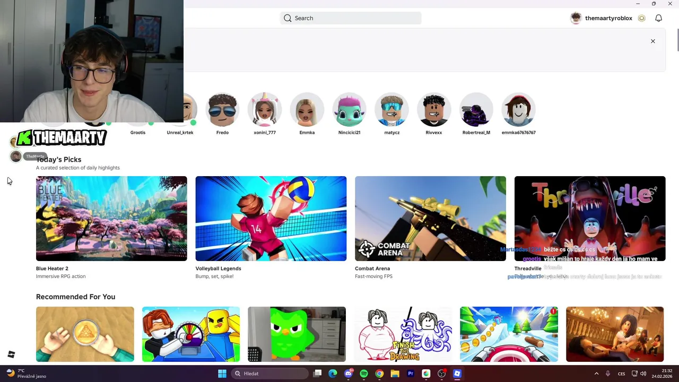
Task: Open friend Nincicici21 avatar
Action: coord(349,109)
